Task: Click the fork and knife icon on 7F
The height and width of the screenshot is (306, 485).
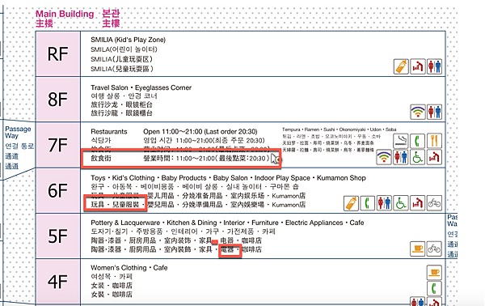Action: pyautogui.click(x=434, y=141)
